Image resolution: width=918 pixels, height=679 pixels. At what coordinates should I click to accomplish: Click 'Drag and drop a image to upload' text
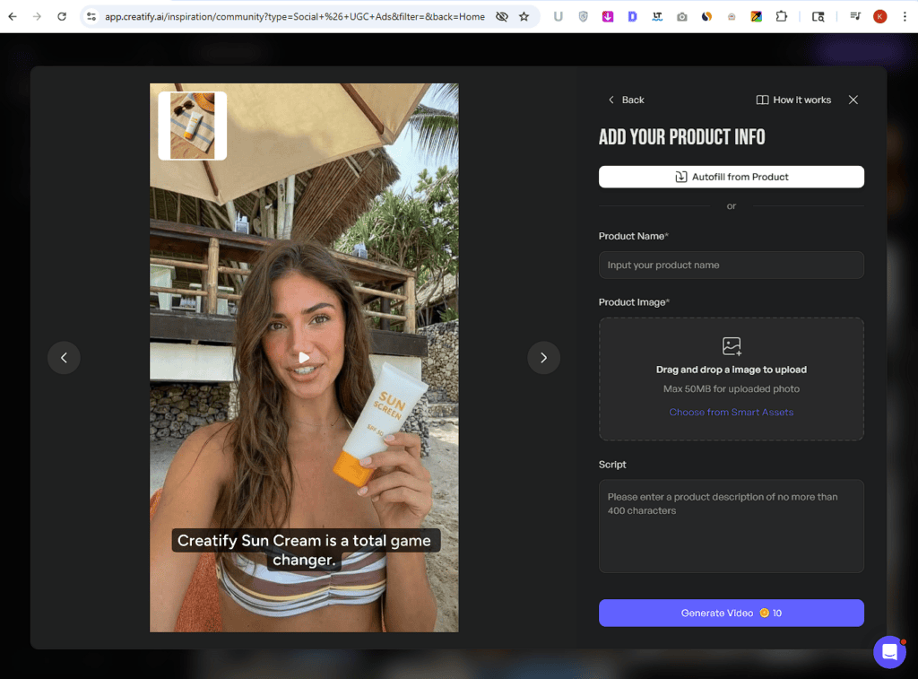732,370
